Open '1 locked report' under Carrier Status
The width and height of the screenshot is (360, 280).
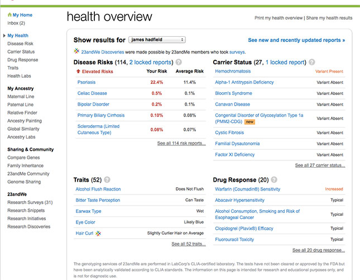coord(285,62)
